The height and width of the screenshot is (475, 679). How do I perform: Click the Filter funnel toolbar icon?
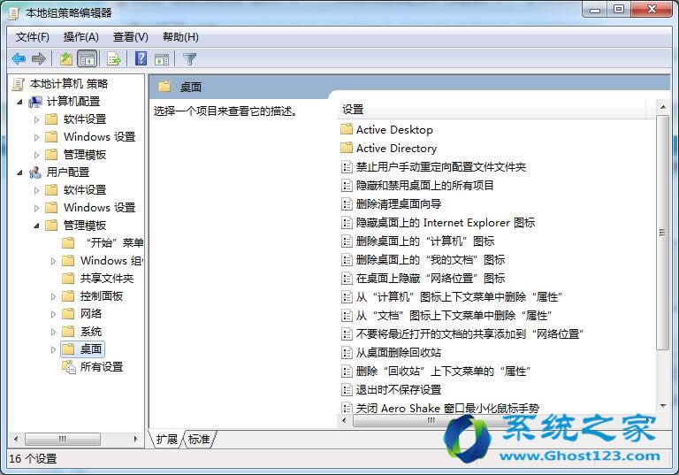[x=190, y=59]
